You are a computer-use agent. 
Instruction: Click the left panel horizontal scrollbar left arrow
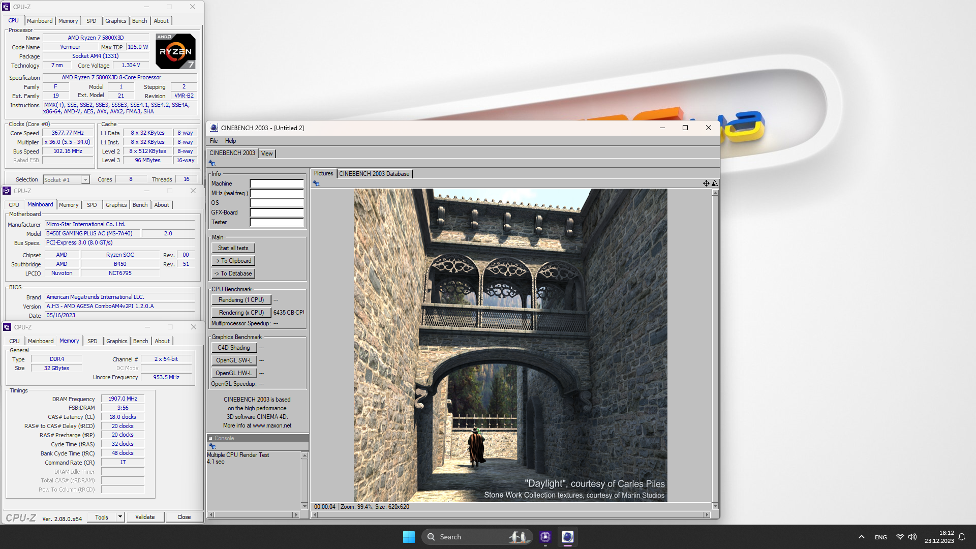(x=211, y=515)
